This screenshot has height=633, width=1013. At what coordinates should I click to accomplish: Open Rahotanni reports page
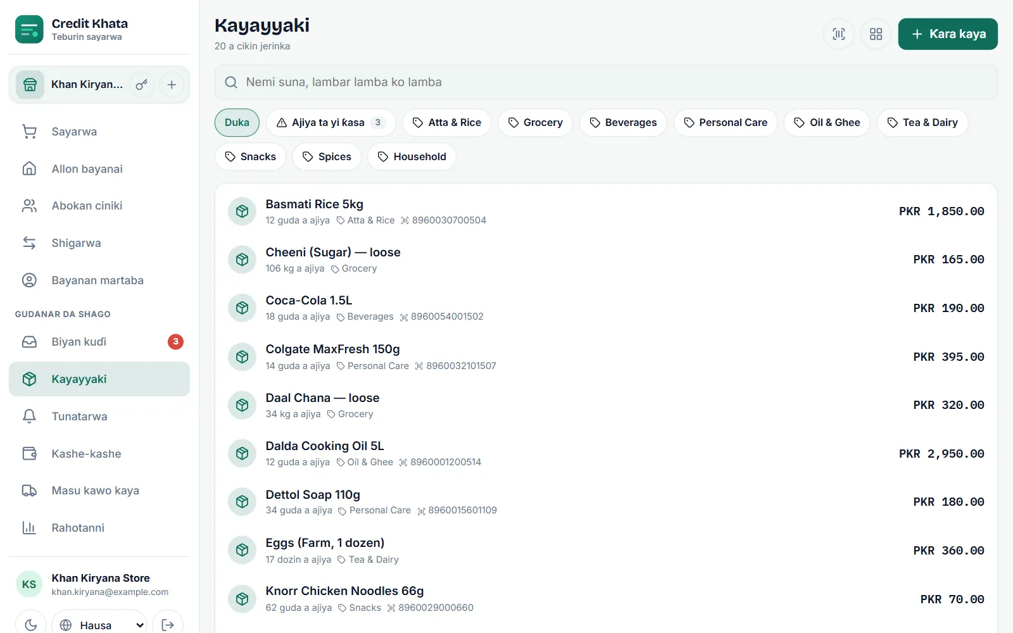(x=99, y=528)
